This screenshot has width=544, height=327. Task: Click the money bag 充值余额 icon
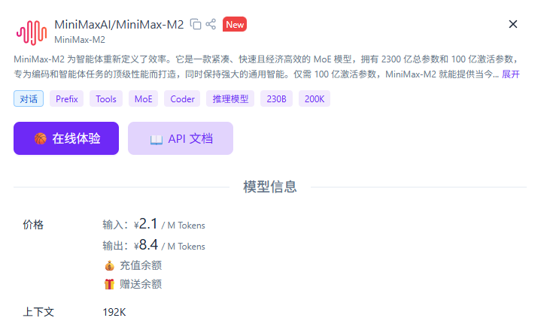click(x=109, y=265)
